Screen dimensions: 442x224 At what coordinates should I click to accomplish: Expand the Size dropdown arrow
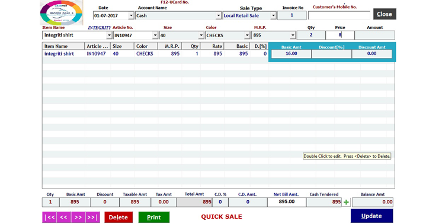(201, 35)
